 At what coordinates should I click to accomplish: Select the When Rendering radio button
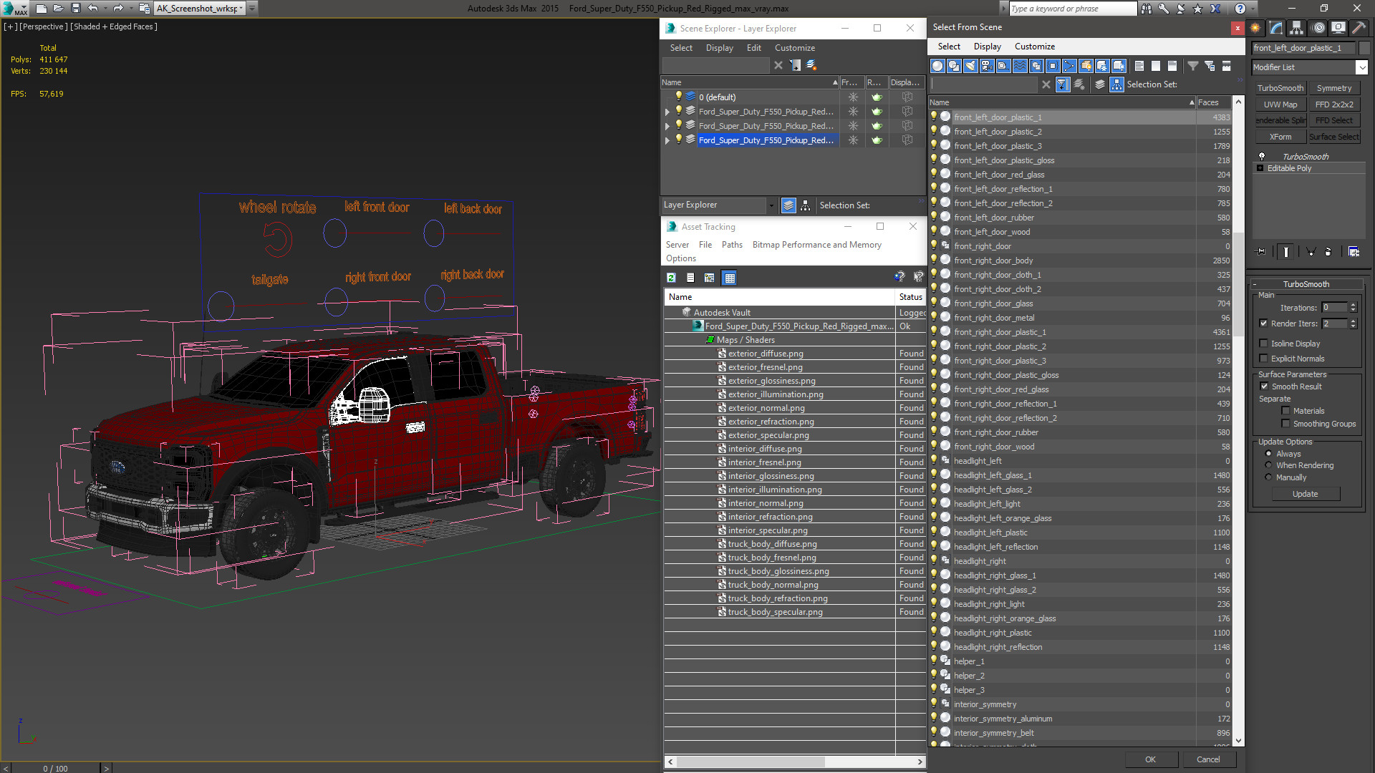(x=1269, y=465)
